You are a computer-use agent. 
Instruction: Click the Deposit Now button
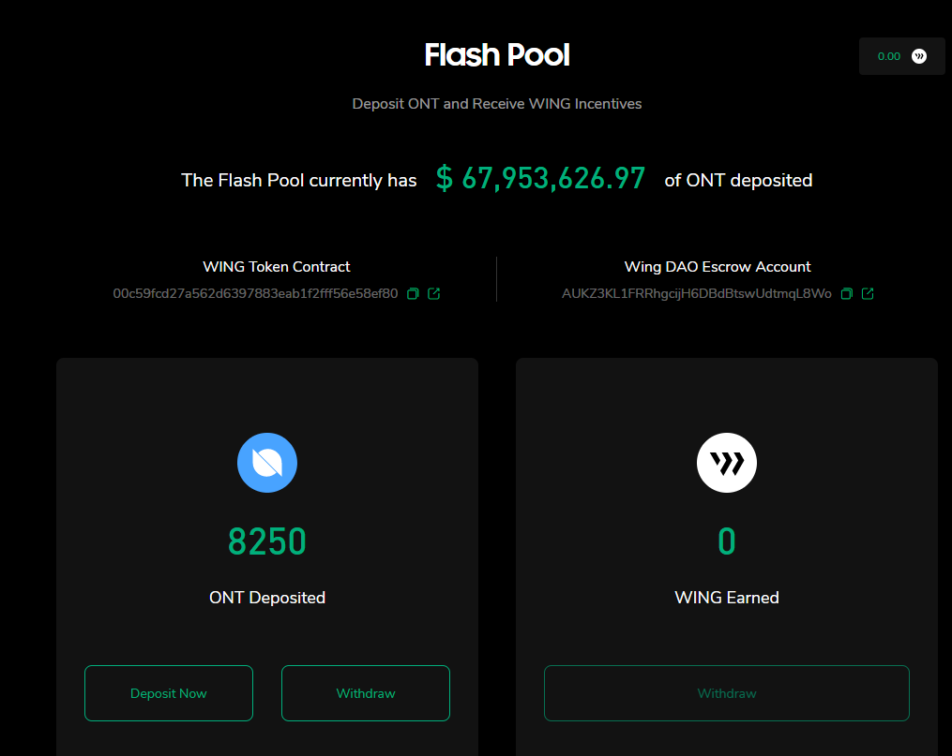point(169,693)
